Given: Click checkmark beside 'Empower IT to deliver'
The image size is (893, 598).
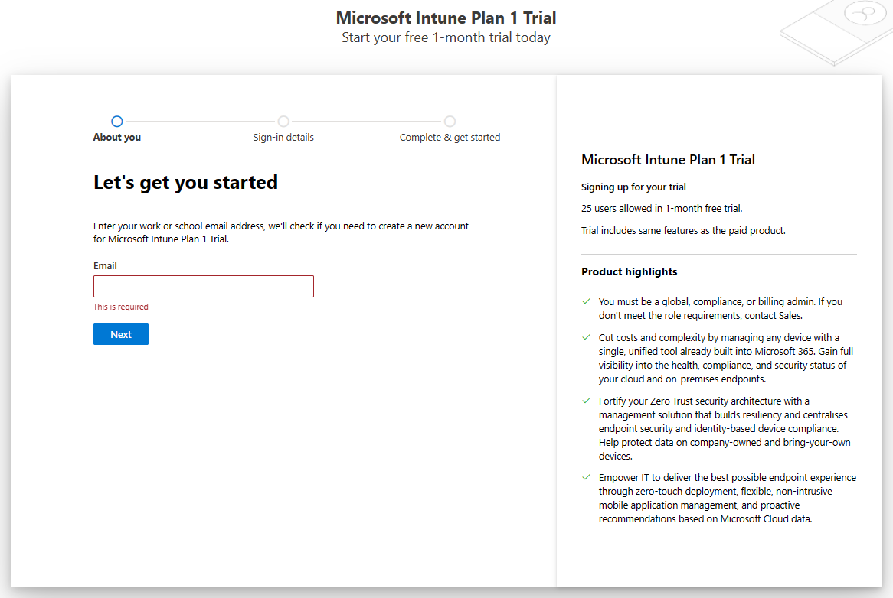Looking at the screenshot, I should point(586,477).
